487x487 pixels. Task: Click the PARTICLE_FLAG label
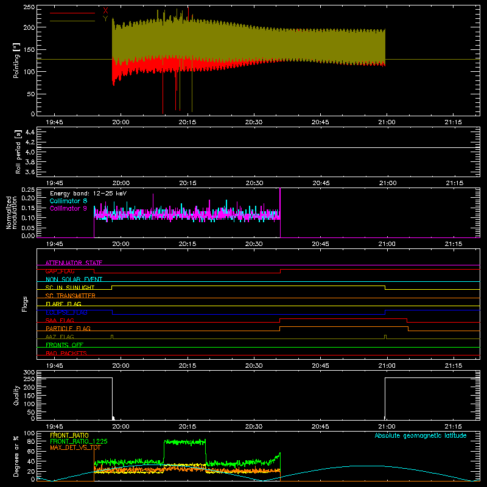[x=68, y=328]
